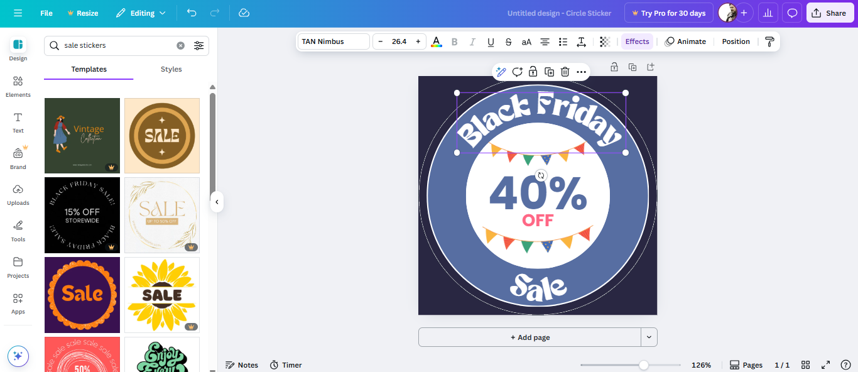The image size is (858, 372).
Task: Increase font size with plus
Action: [x=418, y=41]
